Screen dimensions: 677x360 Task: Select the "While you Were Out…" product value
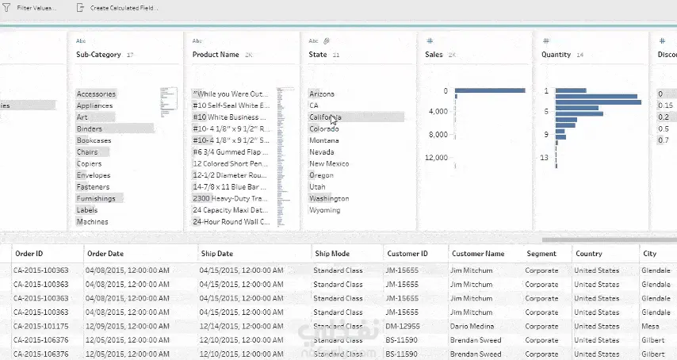coord(230,94)
